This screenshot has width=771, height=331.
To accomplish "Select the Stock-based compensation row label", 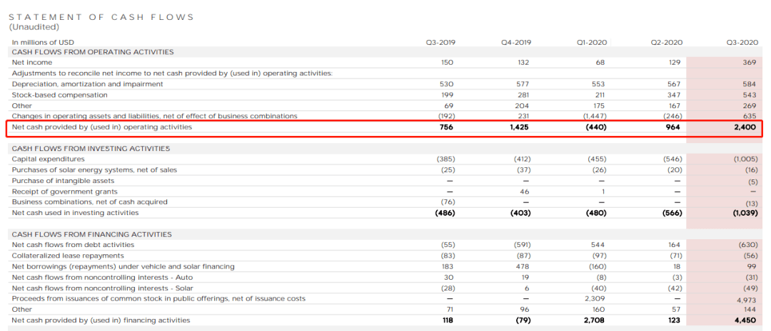I will [x=59, y=95].
